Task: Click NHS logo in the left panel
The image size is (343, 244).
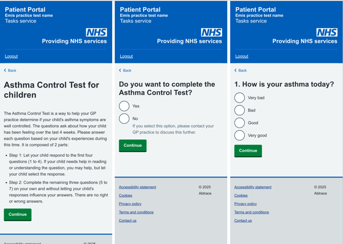Action: [x=96, y=32]
